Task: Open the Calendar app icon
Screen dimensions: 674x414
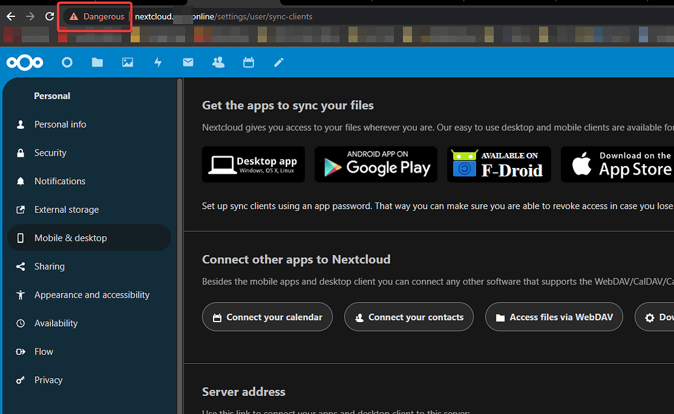Action: [x=249, y=62]
